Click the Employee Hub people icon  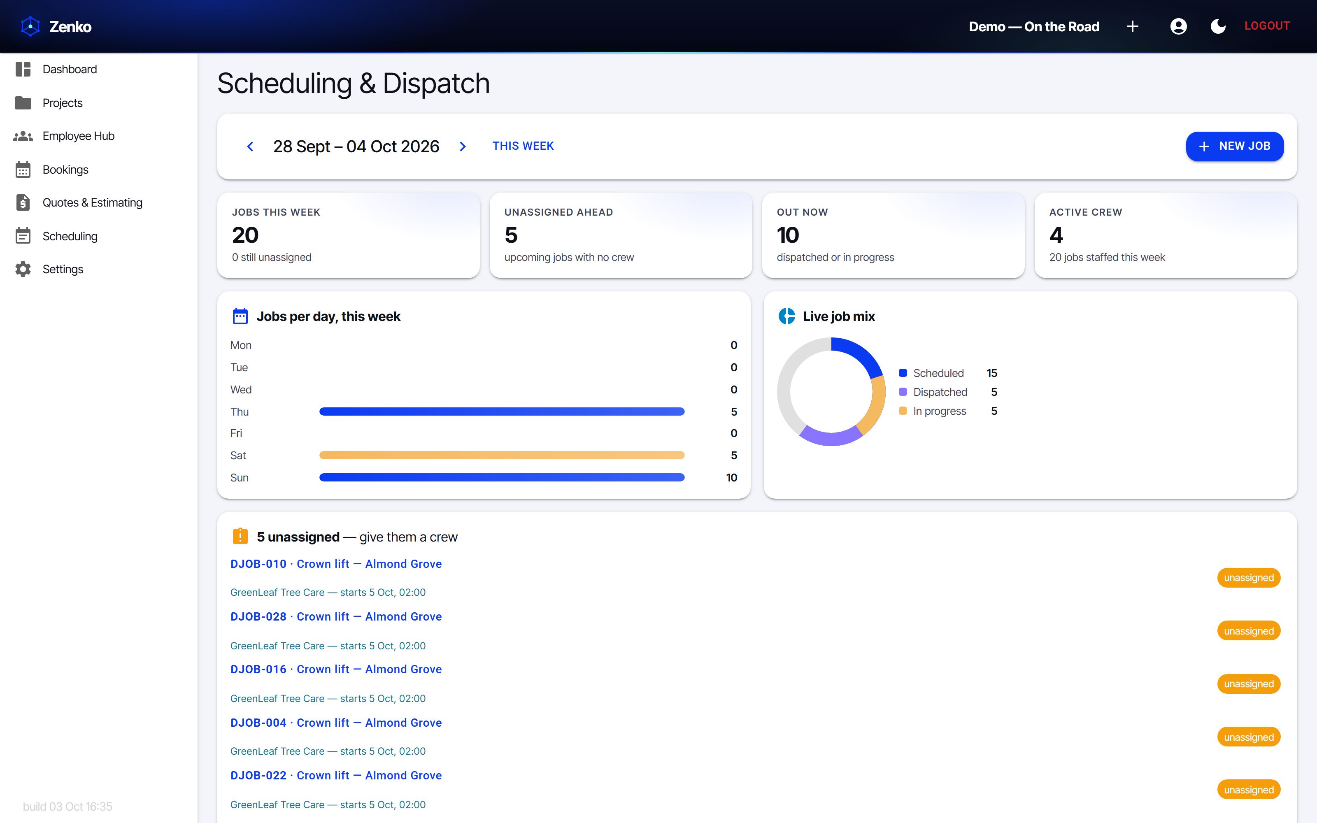[23, 136]
